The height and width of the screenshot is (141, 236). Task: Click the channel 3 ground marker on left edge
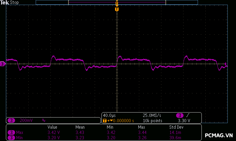(3, 64)
